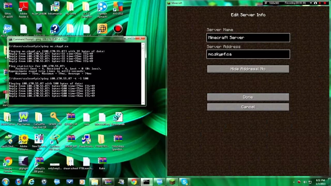Click the Command Prompt scrollbar up arrow
Screen dimensions: 331x186
tap(143, 45)
